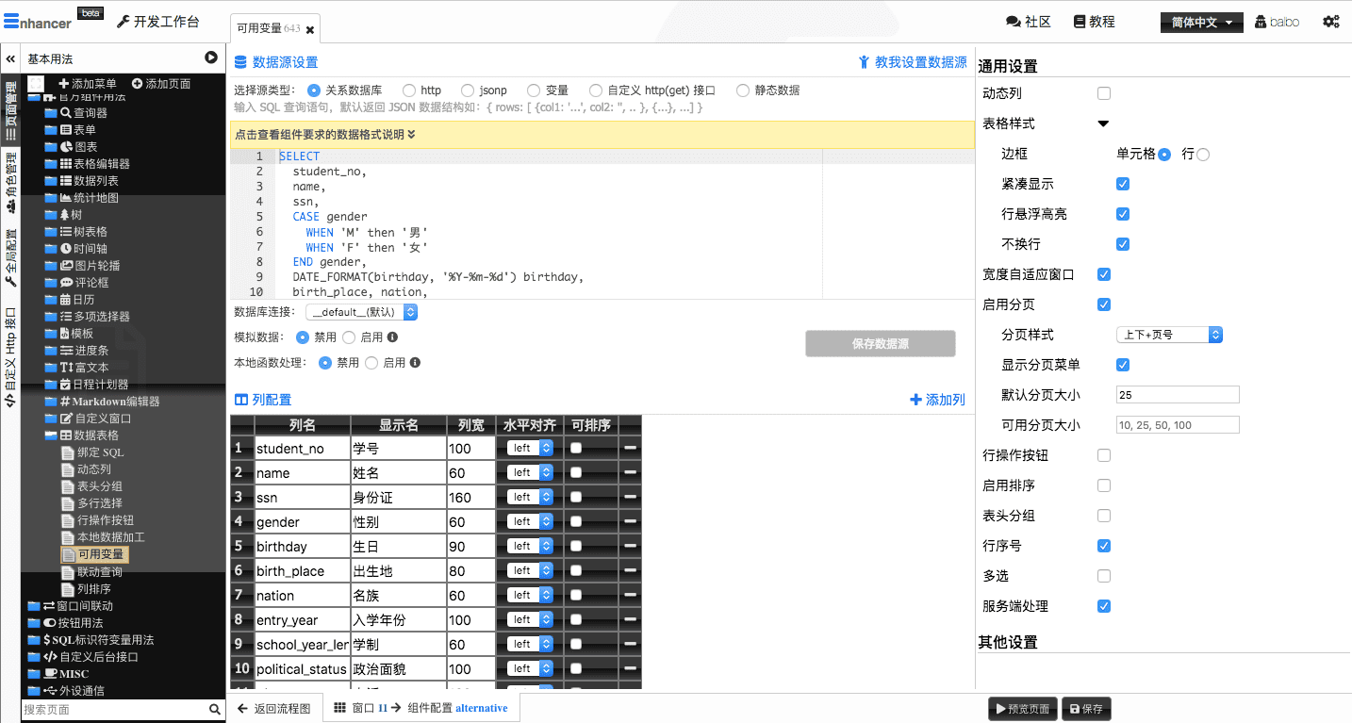Click info icon next to 模拟数据 启用

[392, 337]
